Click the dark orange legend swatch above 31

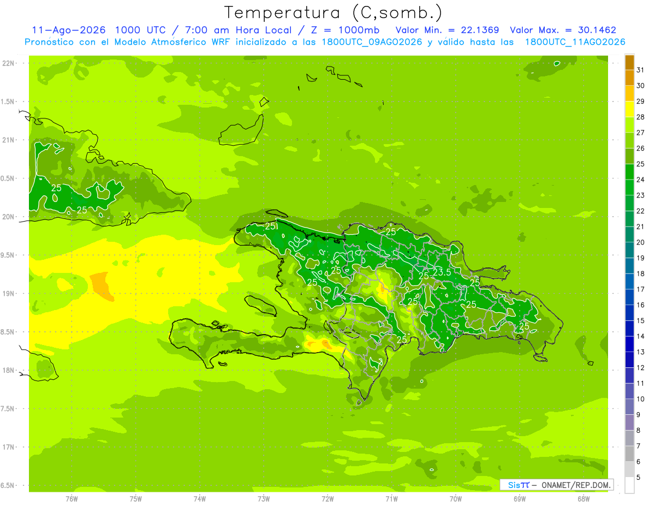click(629, 62)
